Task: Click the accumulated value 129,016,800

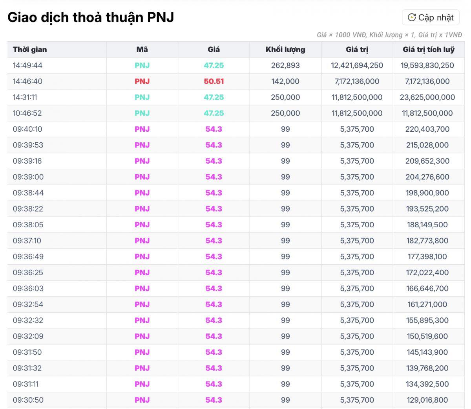Action: pos(427,400)
